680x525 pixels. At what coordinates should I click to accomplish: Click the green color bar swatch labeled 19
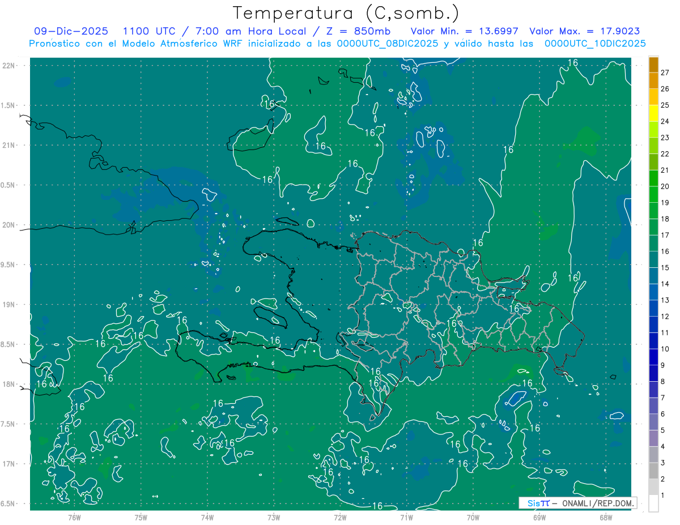653,195
